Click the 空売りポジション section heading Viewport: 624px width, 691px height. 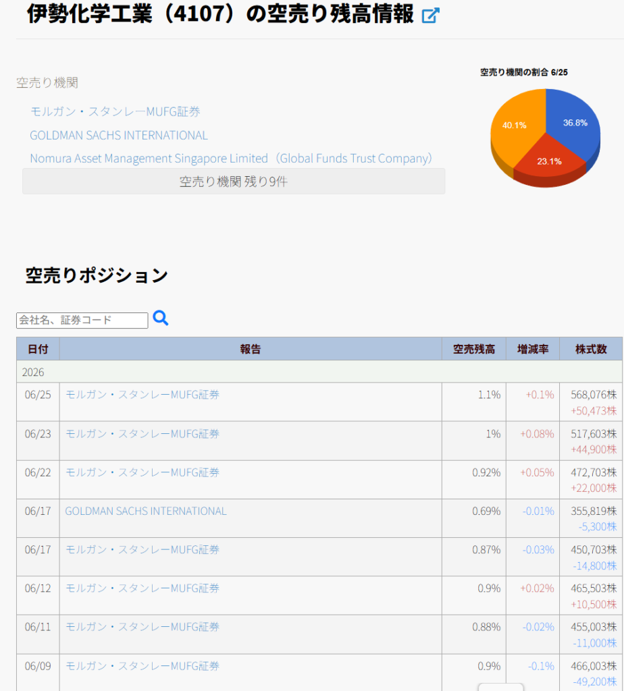(x=97, y=275)
